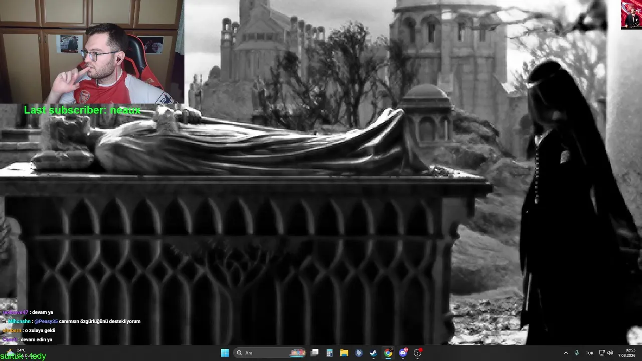Click the "Last subscriber: neaux" overlay text
This screenshot has height=361, width=642.
[x=82, y=110]
